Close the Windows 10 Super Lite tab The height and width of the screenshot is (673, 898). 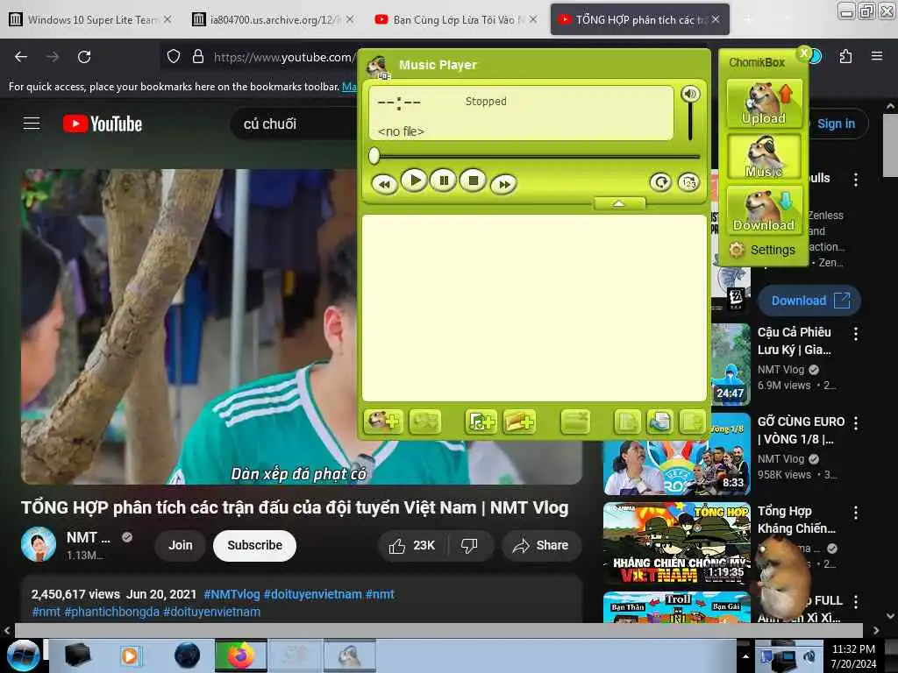coord(167,19)
